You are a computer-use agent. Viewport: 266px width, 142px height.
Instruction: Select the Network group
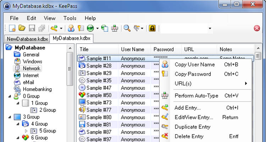[x=32, y=69]
